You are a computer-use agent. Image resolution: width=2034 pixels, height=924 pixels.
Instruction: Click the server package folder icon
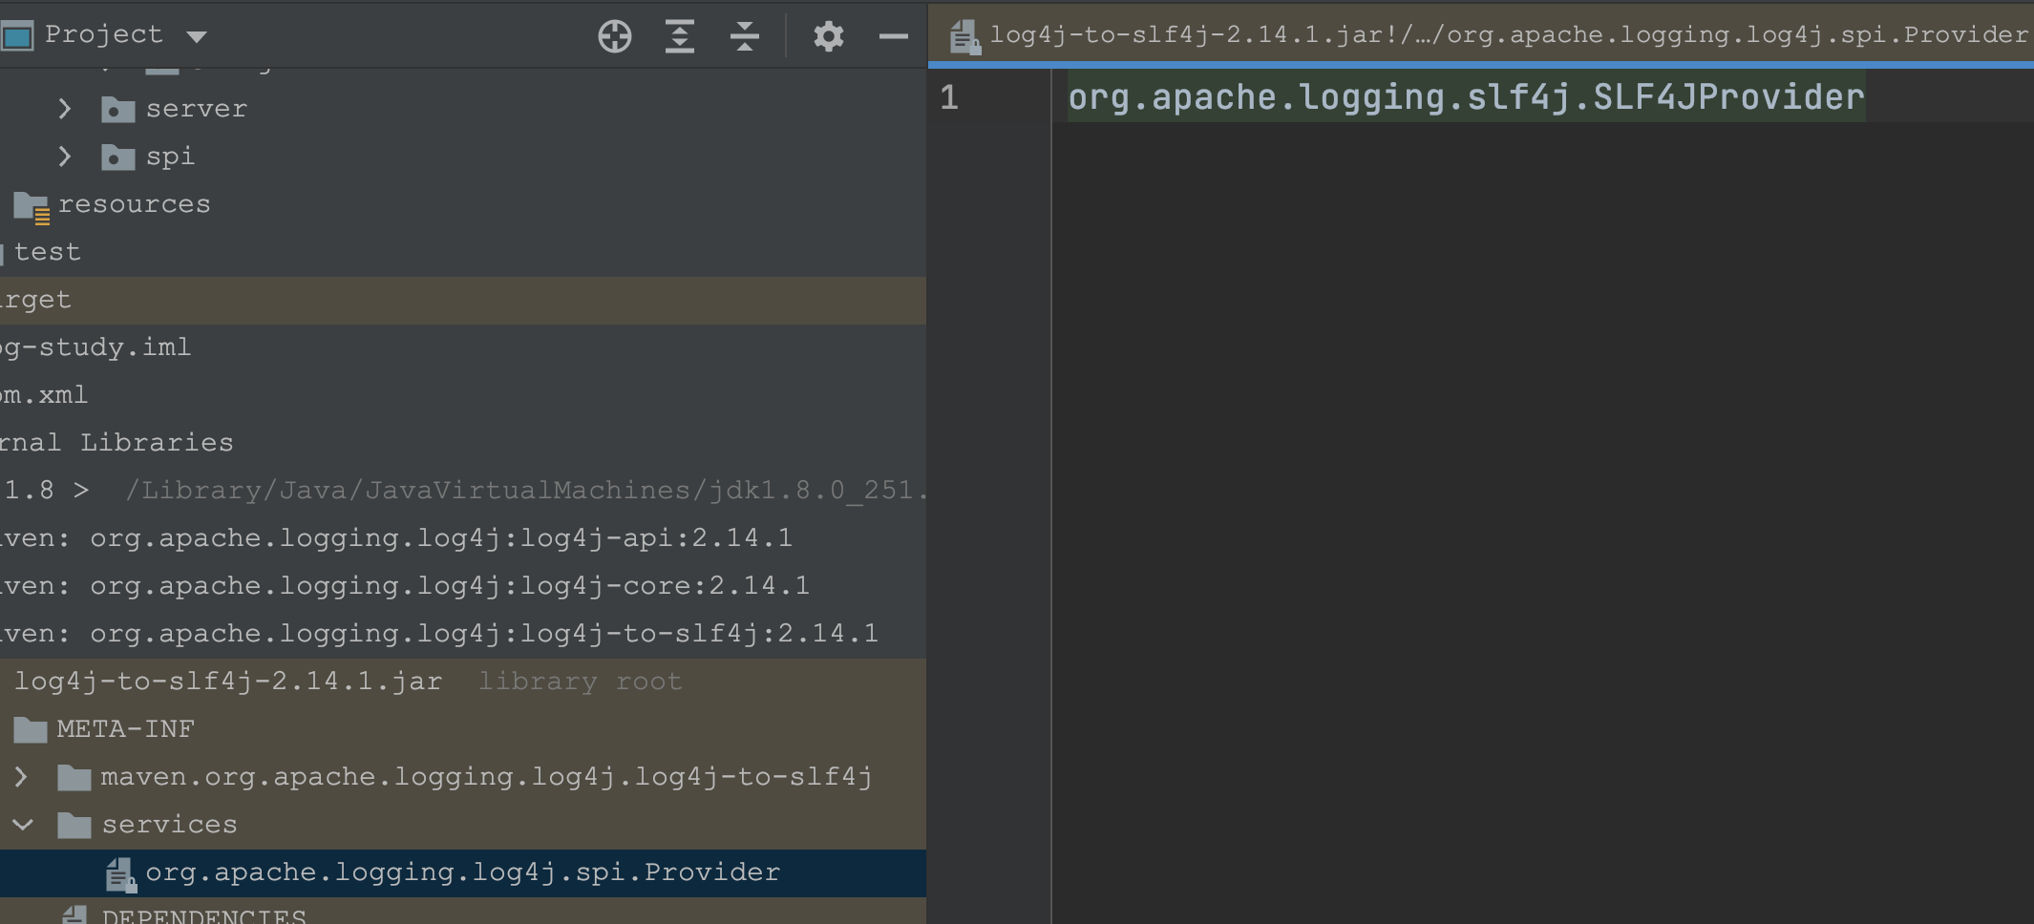click(117, 110)
